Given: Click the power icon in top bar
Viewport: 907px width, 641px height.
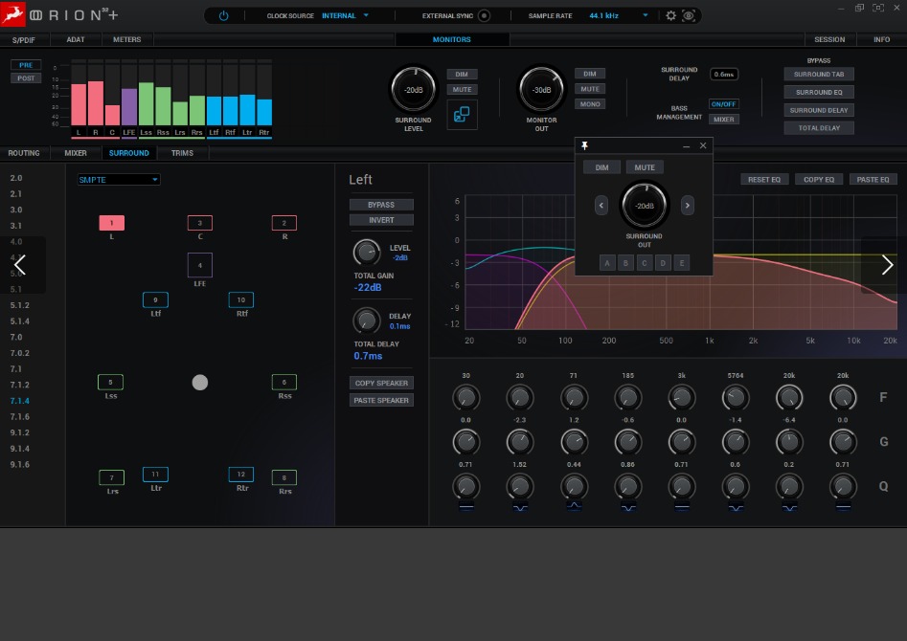Looking at the screenshot, I should 223,16.
